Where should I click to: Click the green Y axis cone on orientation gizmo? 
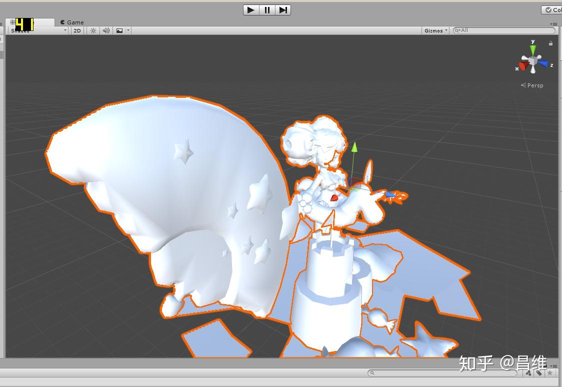(533, 49)
